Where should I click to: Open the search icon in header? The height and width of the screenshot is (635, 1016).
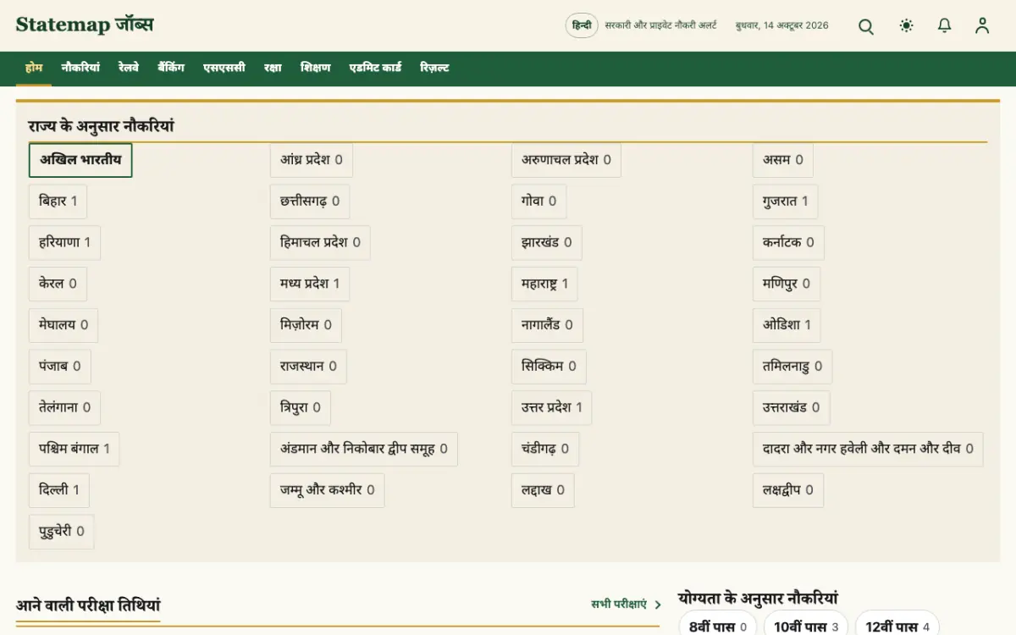[x=866, y=26]
